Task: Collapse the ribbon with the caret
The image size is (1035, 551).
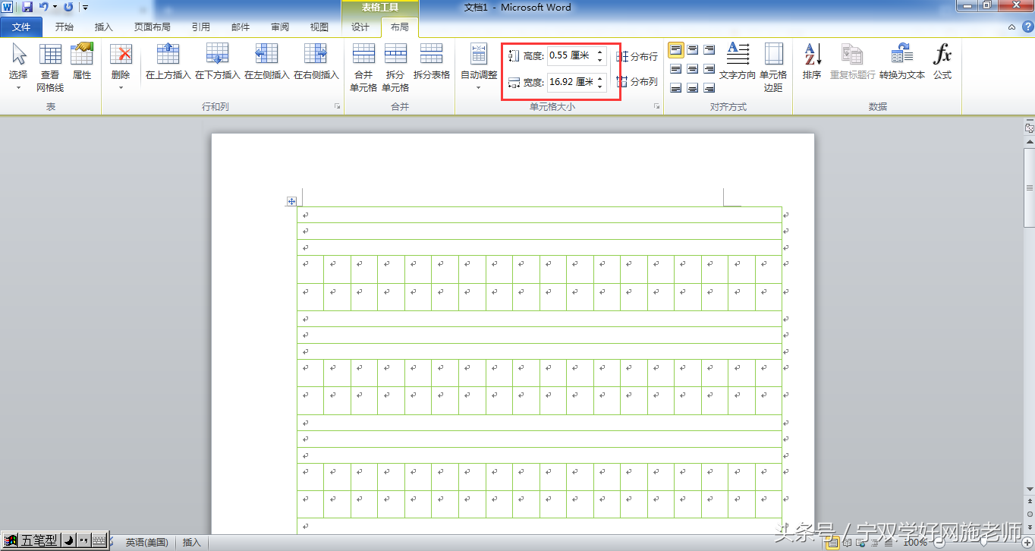Action: pyautogui.click(x=1011, y=27)
